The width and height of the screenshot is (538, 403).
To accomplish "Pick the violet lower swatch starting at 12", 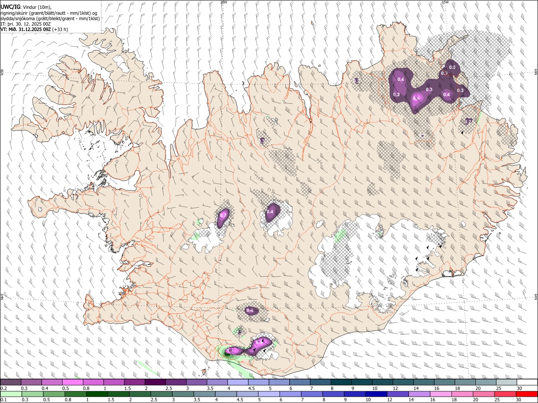I will (398, 394).
